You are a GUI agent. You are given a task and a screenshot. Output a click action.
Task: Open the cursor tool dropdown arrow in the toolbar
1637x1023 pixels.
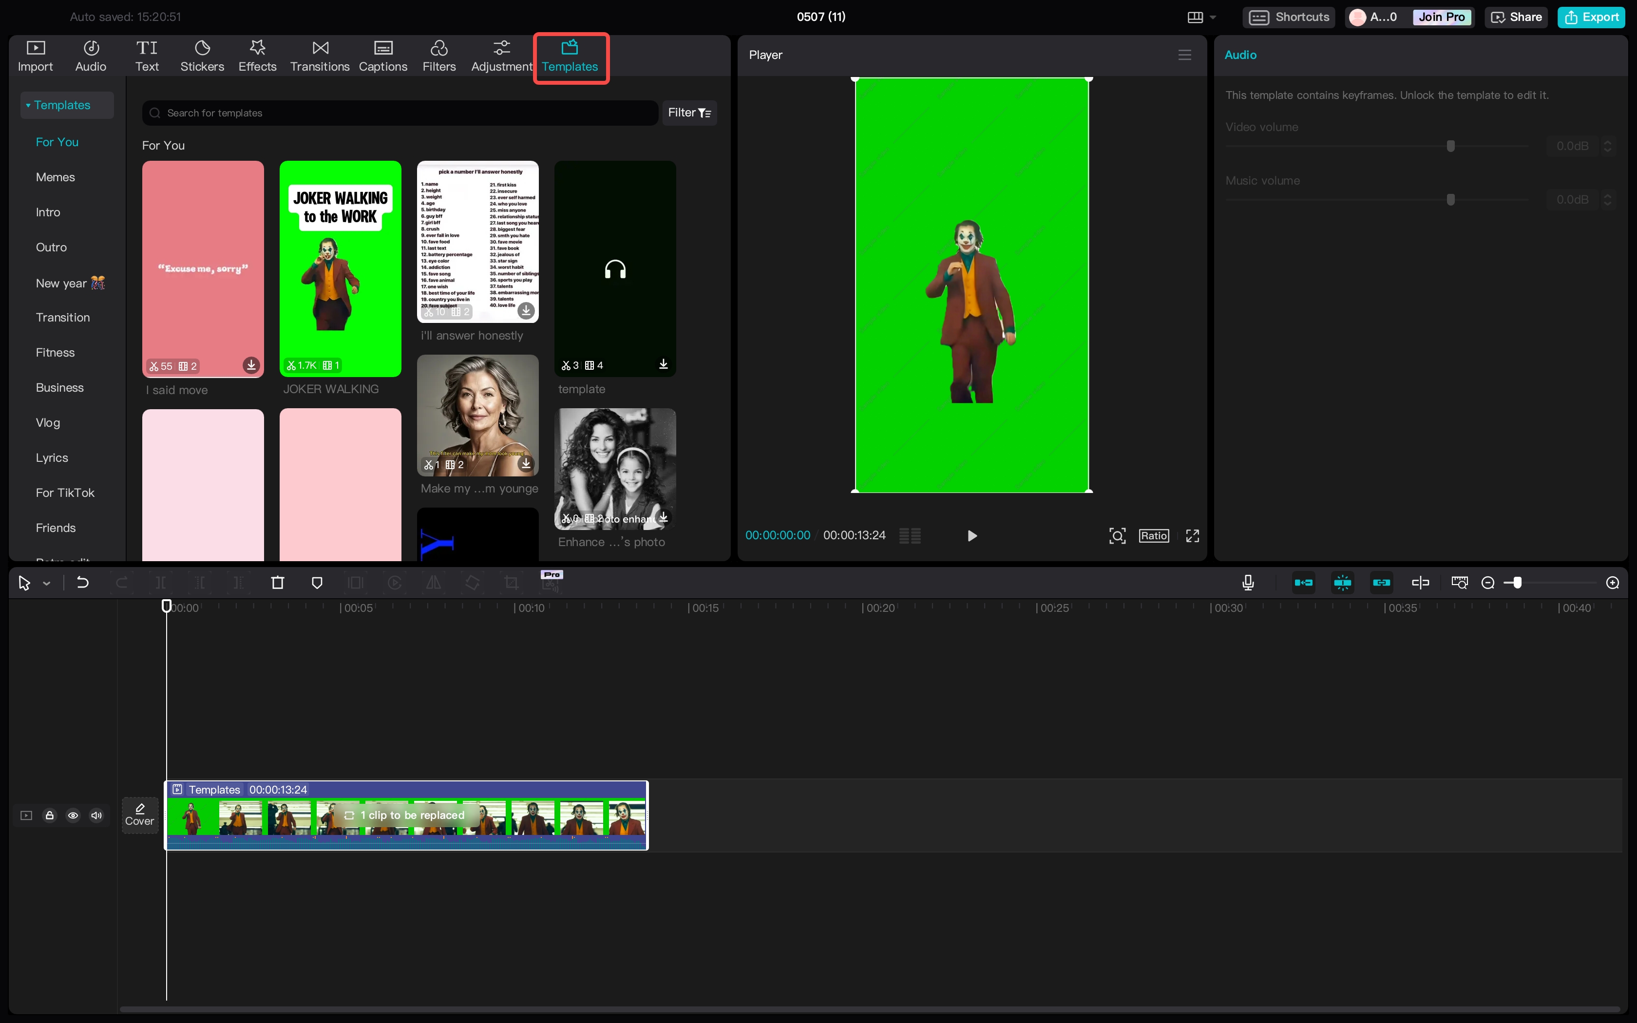coord(46,583)
